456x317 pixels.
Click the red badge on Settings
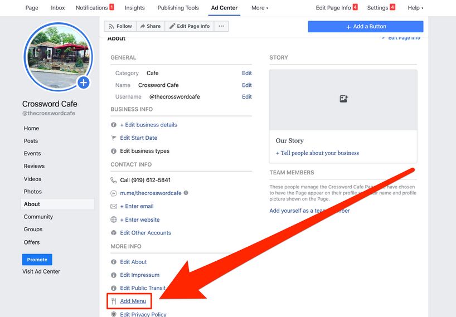click(392, 7)
